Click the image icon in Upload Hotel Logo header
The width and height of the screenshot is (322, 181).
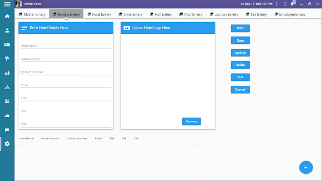(127, 28)
